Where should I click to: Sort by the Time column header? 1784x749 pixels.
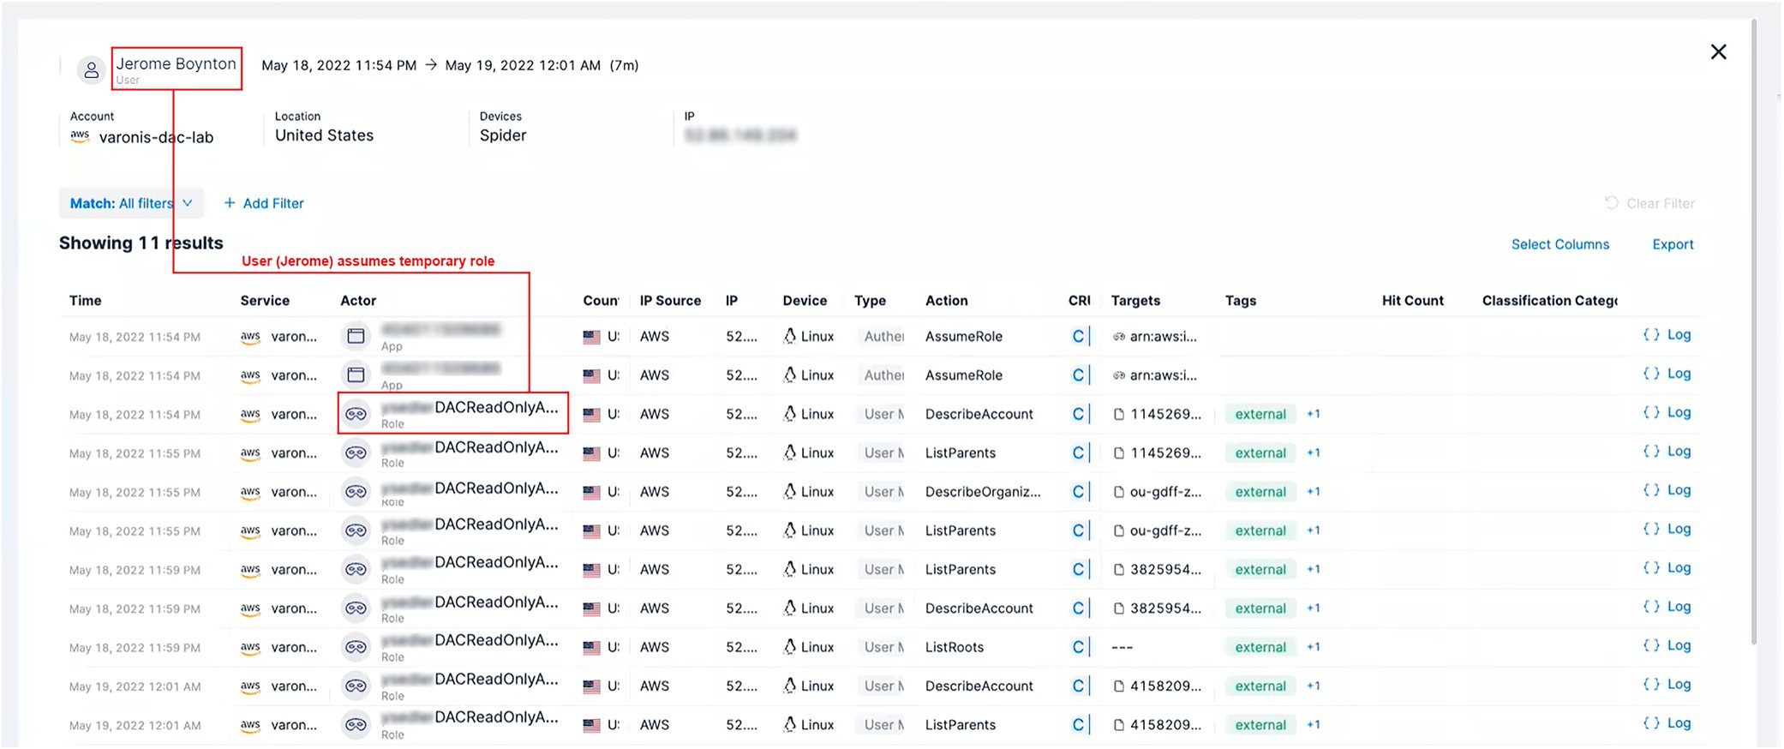86,301
